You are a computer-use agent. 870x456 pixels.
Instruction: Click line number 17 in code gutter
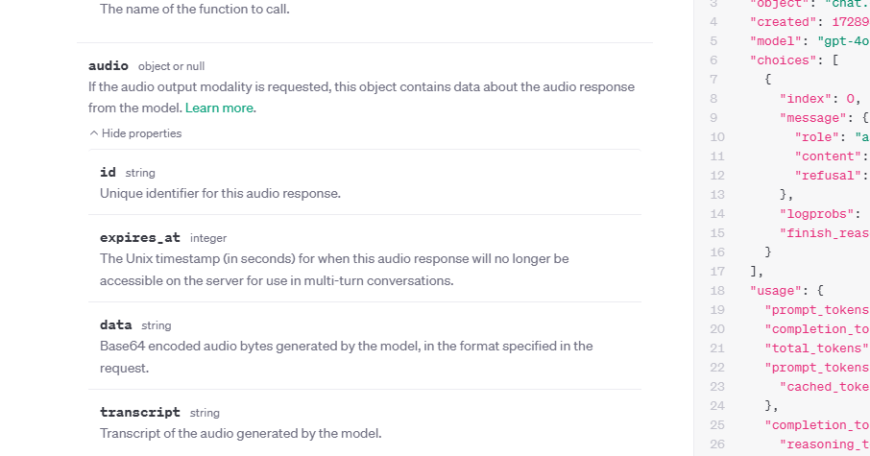tap(717, 272)
